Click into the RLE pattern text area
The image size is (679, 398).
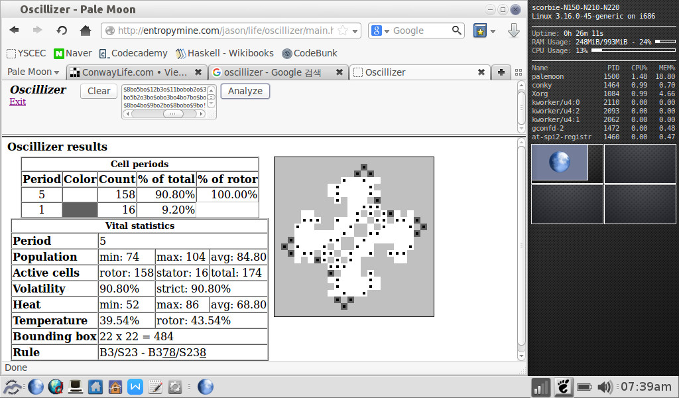pyautogui.click(x=165, y=97)
